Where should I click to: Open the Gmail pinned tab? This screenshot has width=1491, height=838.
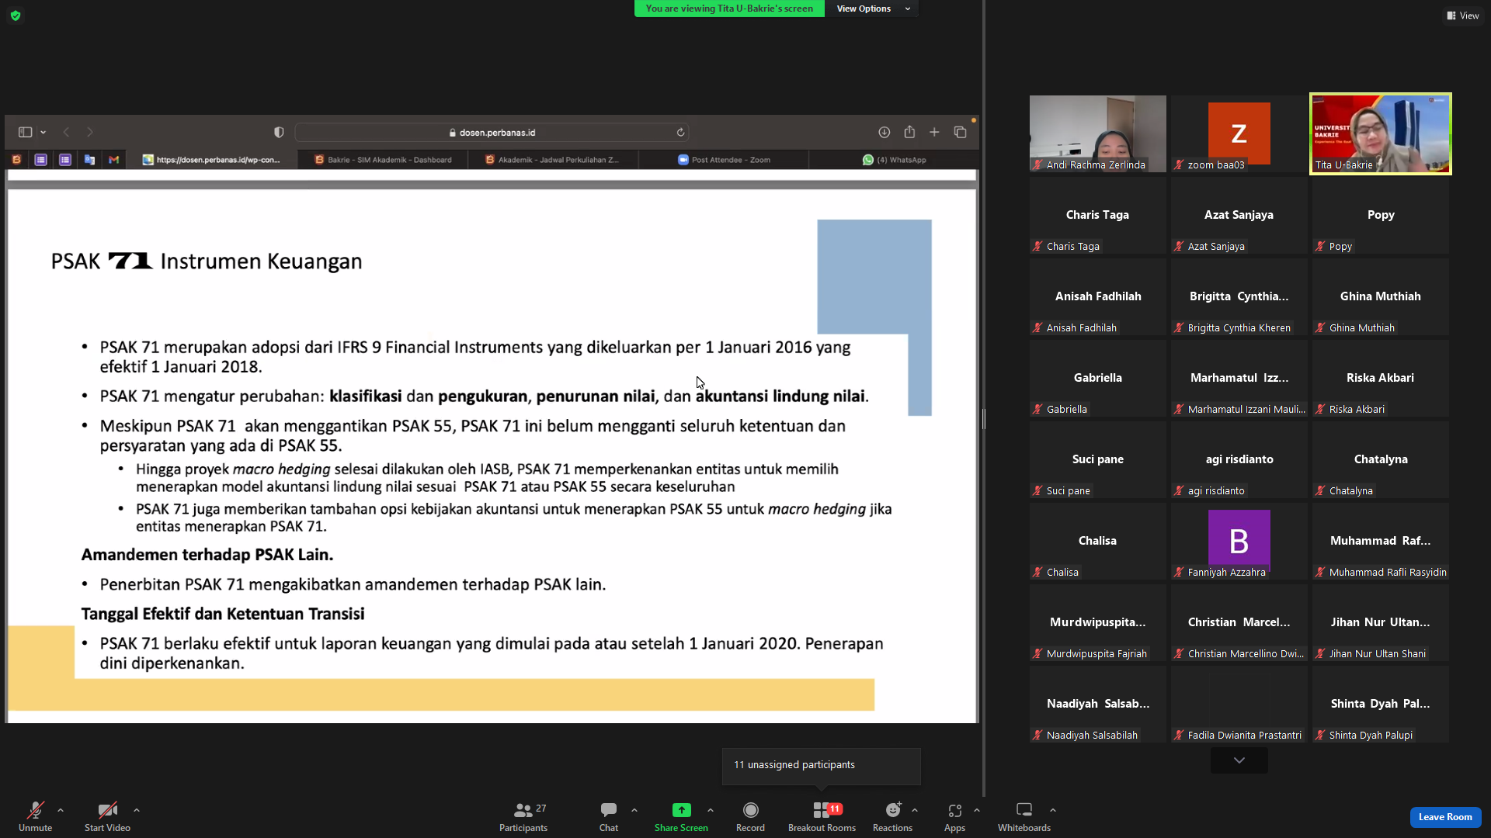coord(114,160)
